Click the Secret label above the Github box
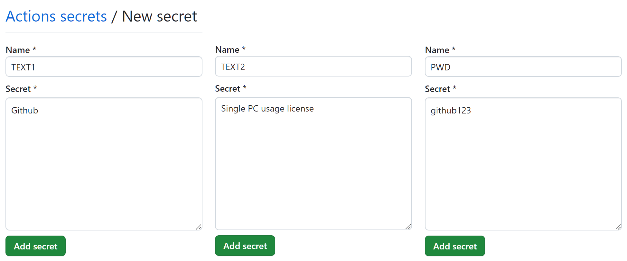627x261 pixels. pyautogui.click(x=18, y=89)
